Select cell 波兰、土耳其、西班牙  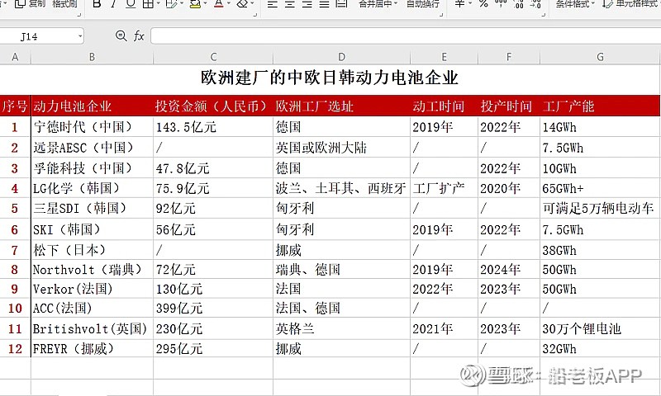(x=341, y=188)
